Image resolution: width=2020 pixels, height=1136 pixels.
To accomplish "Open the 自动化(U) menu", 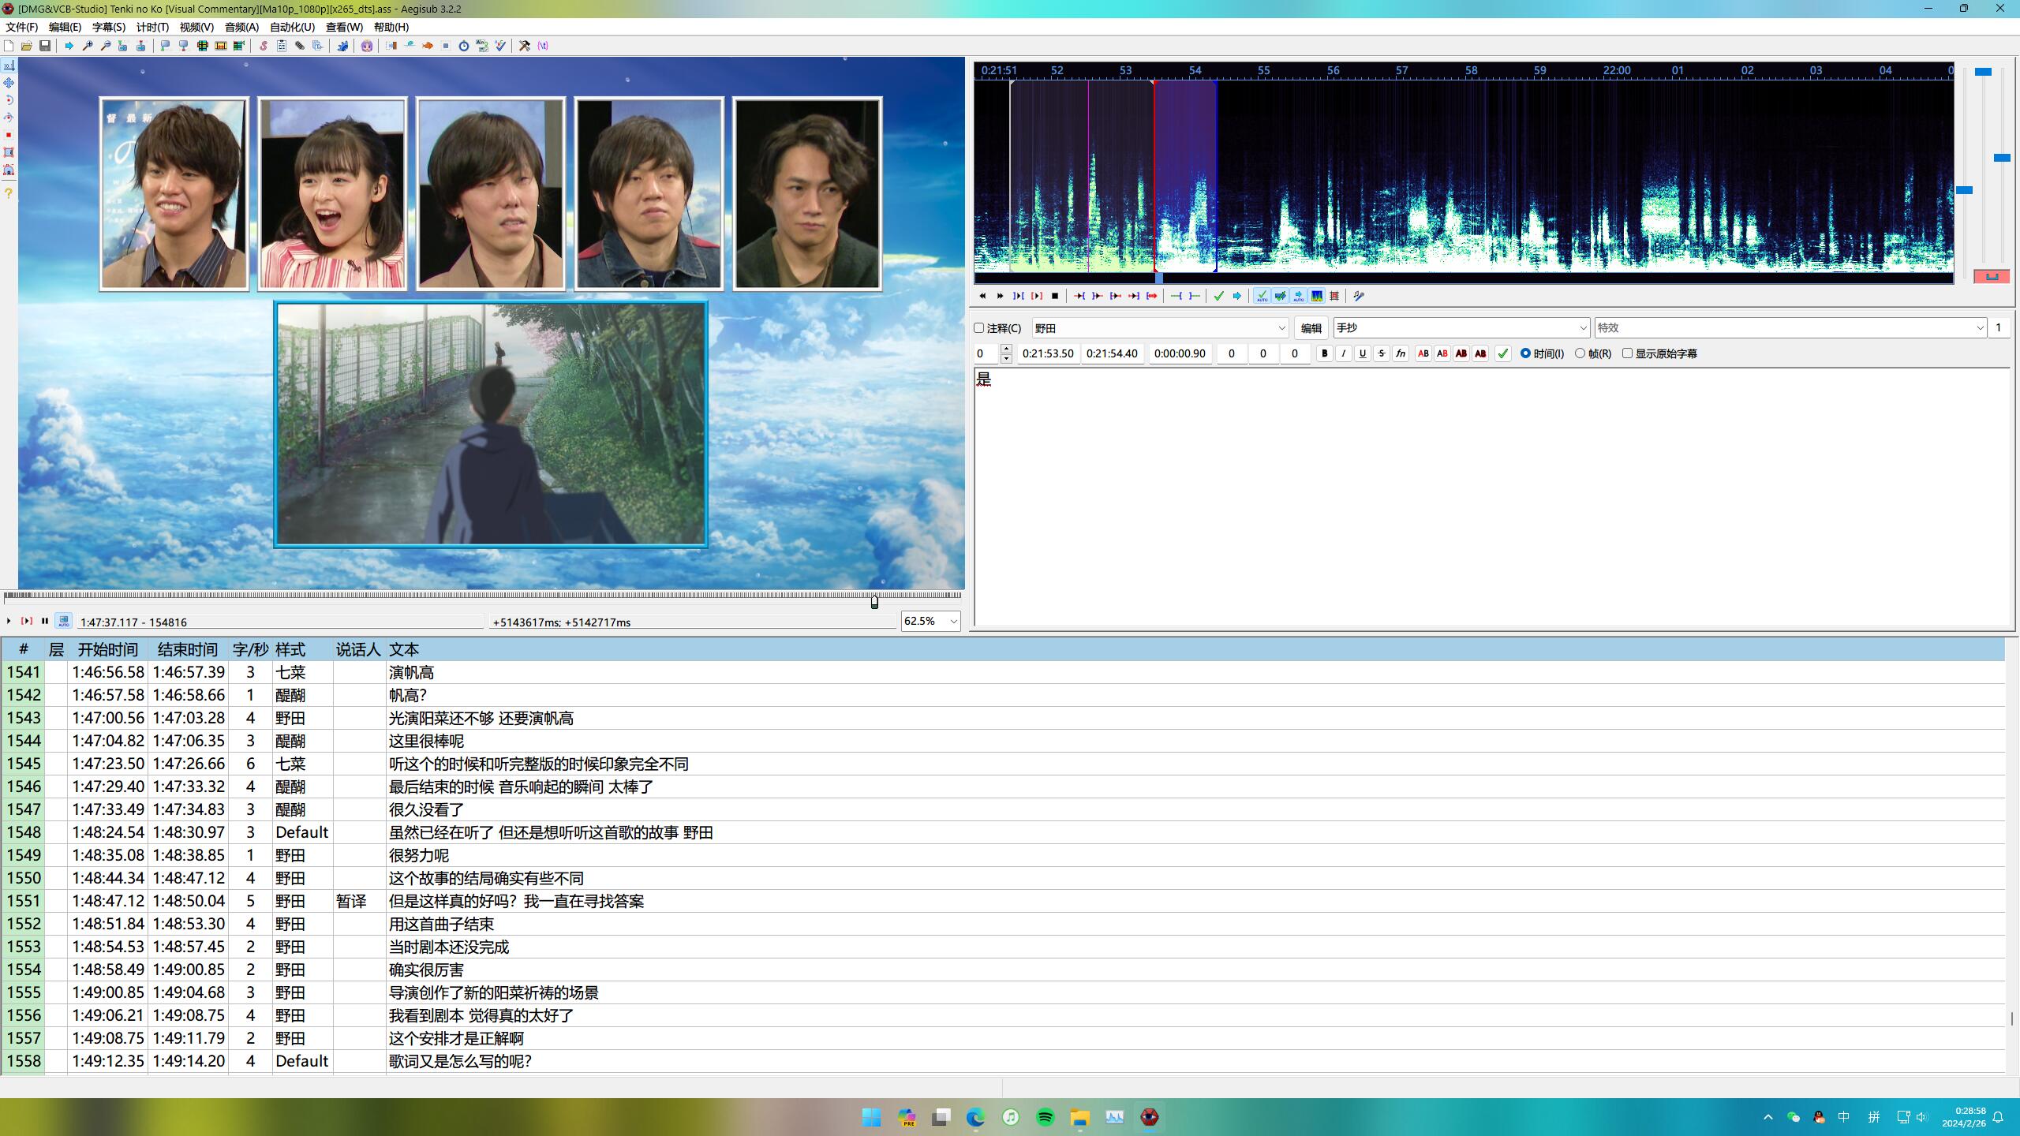I will point(292,27).
